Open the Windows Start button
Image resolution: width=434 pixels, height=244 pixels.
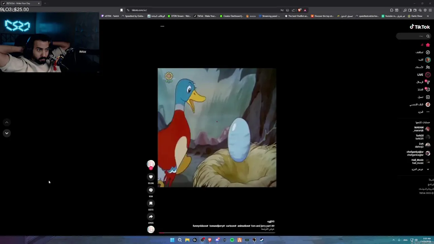coord(172,240)
